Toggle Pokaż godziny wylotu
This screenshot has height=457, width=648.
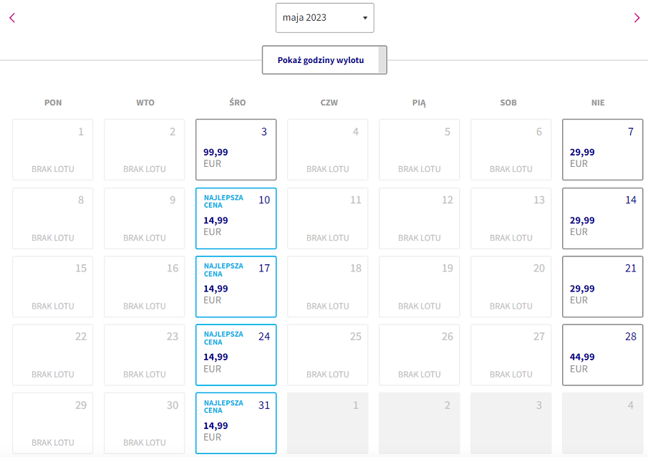[x=324, y=60]
